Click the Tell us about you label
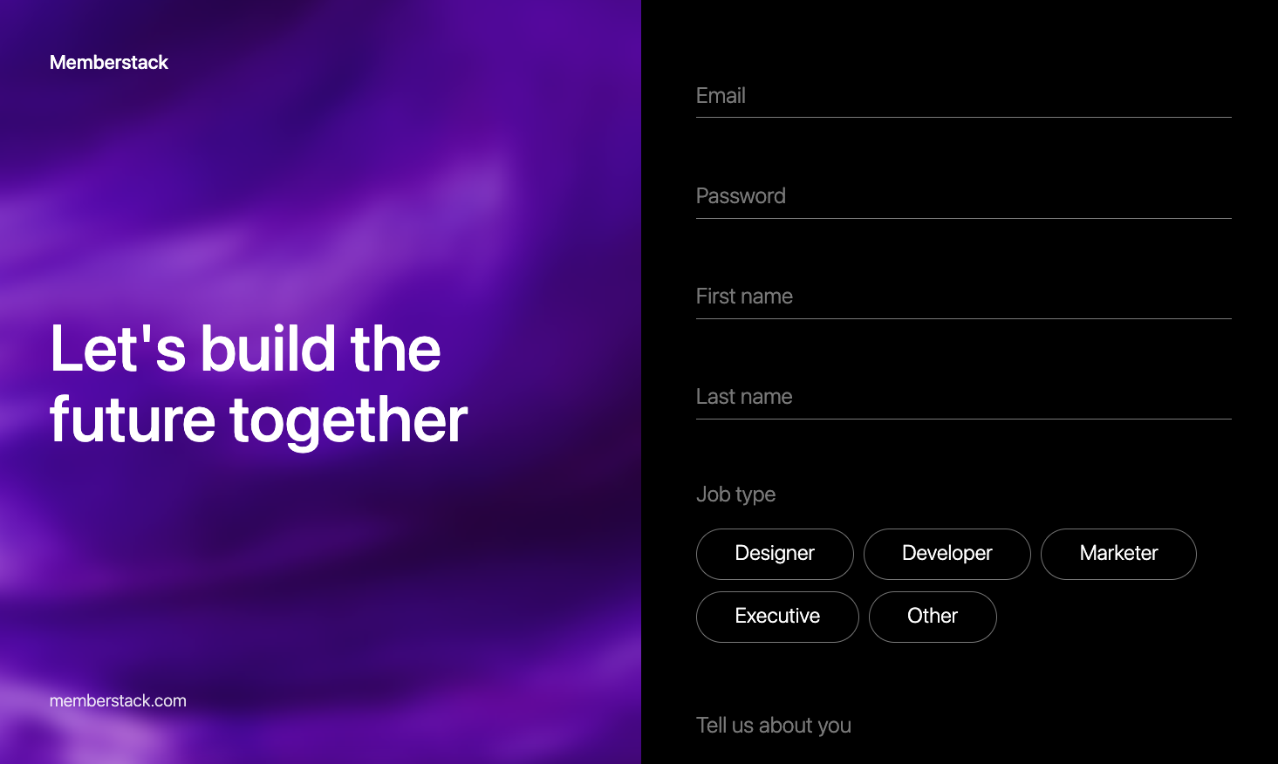The height and width of the screenshot is (764, 1278). [x=774, y=726]
